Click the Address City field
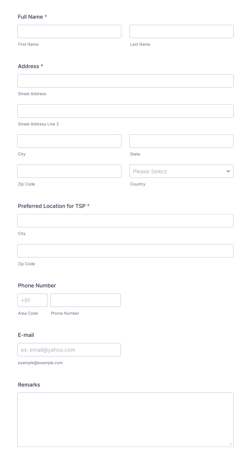Viewport: 251px width, 455px height. point(69,141)
